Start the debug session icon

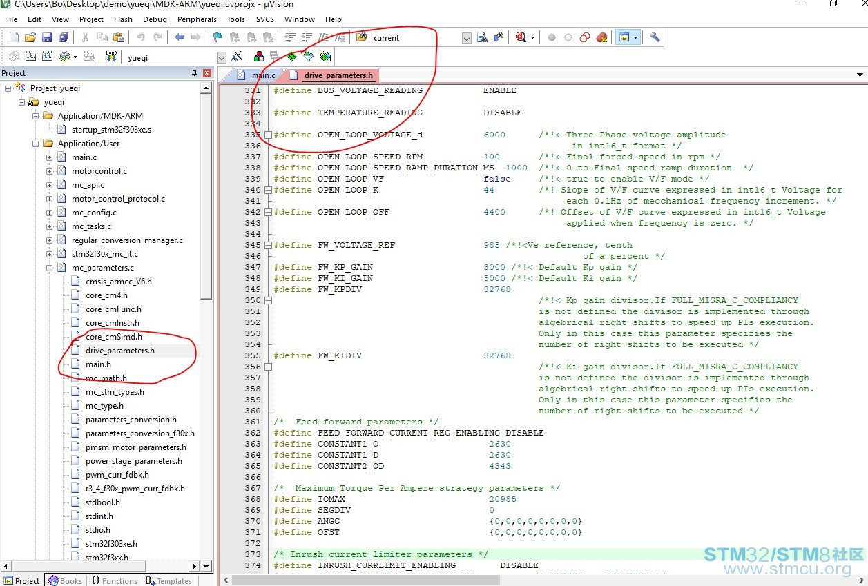pos(521,37)
